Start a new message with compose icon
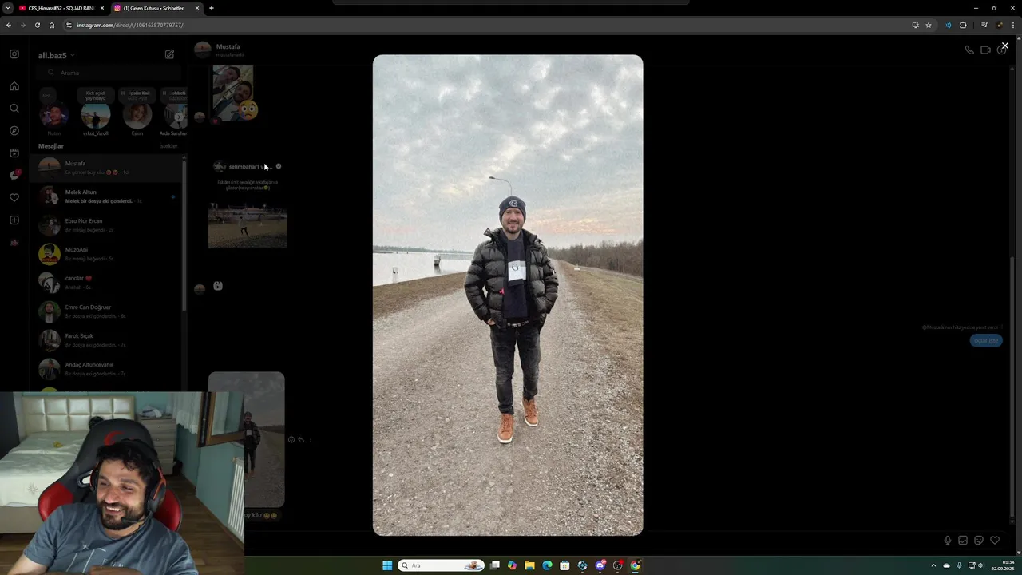 coord(169,54)
